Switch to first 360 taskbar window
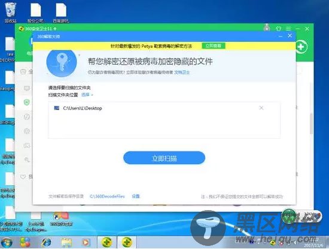This screenshot has width=329, height=249. [107, 242]
